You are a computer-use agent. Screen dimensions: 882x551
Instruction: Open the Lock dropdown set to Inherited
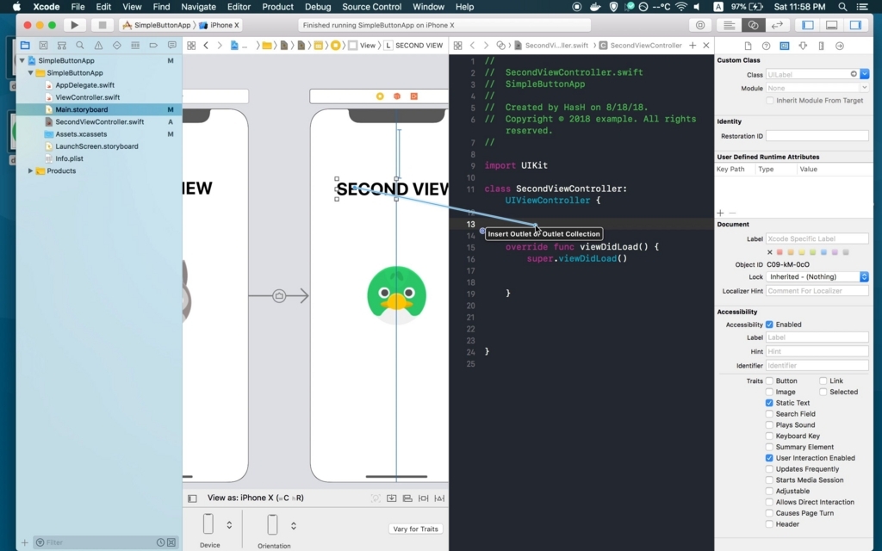(817, 276)
